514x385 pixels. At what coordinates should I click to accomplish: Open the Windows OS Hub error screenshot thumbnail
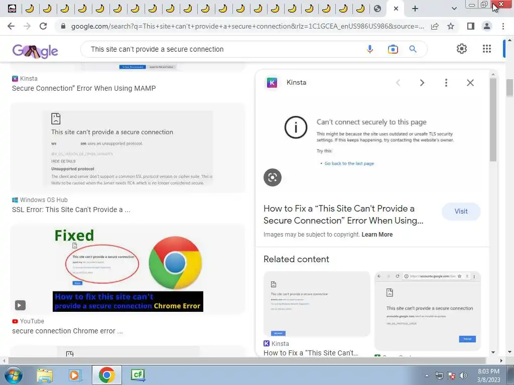click(128, 148)
